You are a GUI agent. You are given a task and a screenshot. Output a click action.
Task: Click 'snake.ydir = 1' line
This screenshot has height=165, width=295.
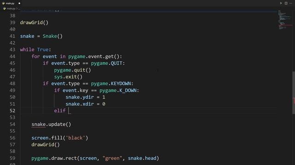[85, 97]
